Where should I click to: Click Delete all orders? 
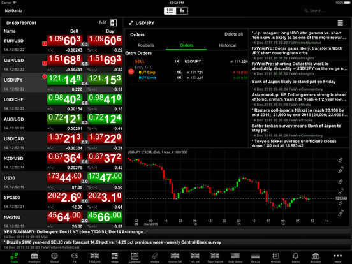coord(233,34)
